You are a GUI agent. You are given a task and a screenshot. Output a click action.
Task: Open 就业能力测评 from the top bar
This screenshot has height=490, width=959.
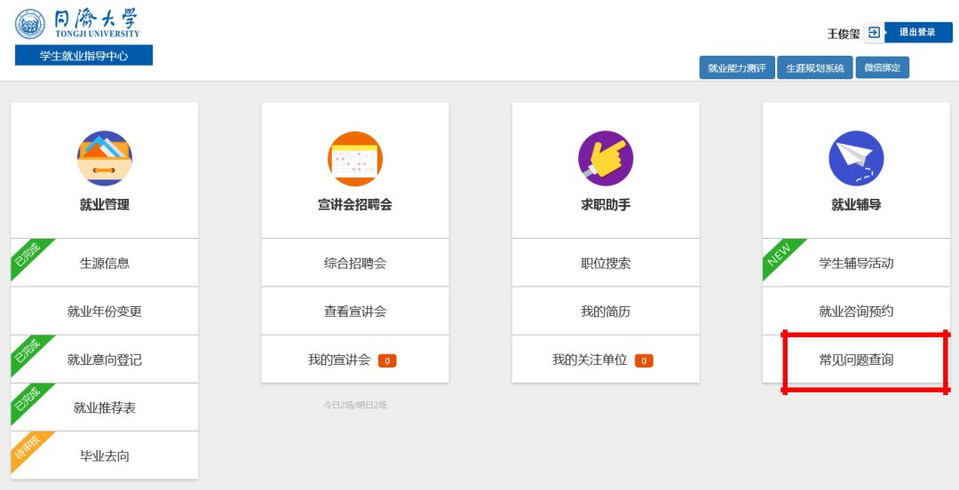736,68
